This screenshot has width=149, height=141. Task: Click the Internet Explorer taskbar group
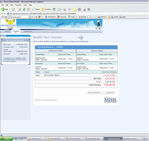pos(113,139)
